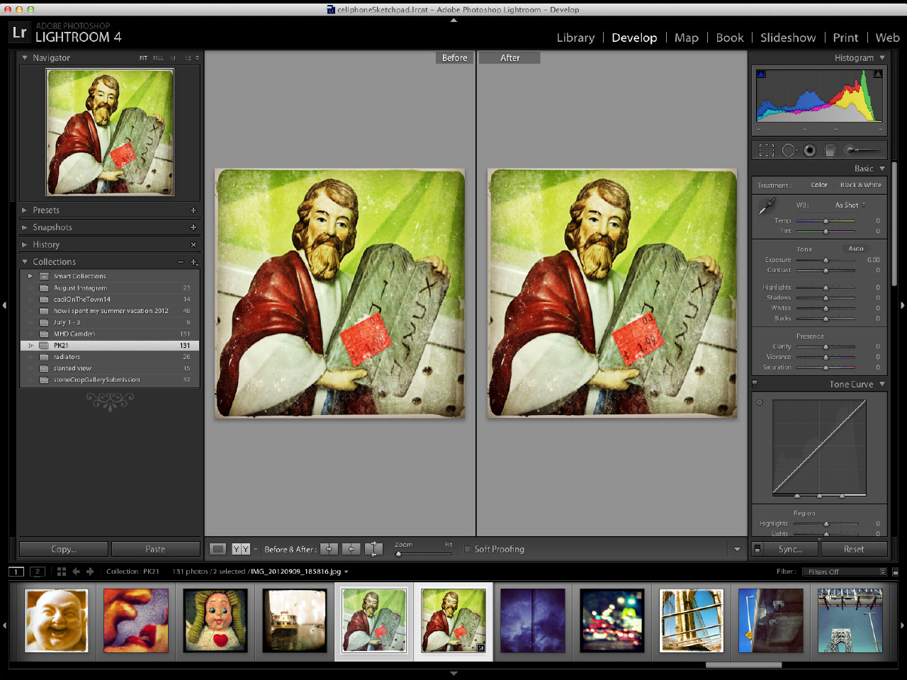Click the Sync... button
Image resolution: width=907 pixels, height=680 pixels.
[x=790, y=549]
